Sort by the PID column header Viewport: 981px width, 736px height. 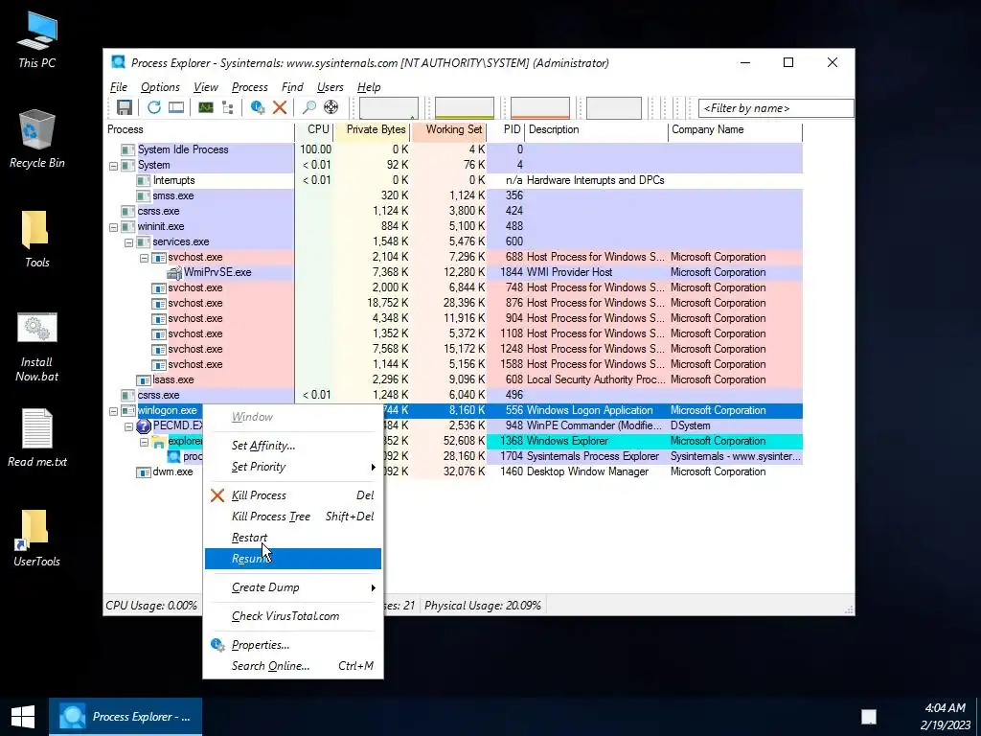(x=506, y=129)
